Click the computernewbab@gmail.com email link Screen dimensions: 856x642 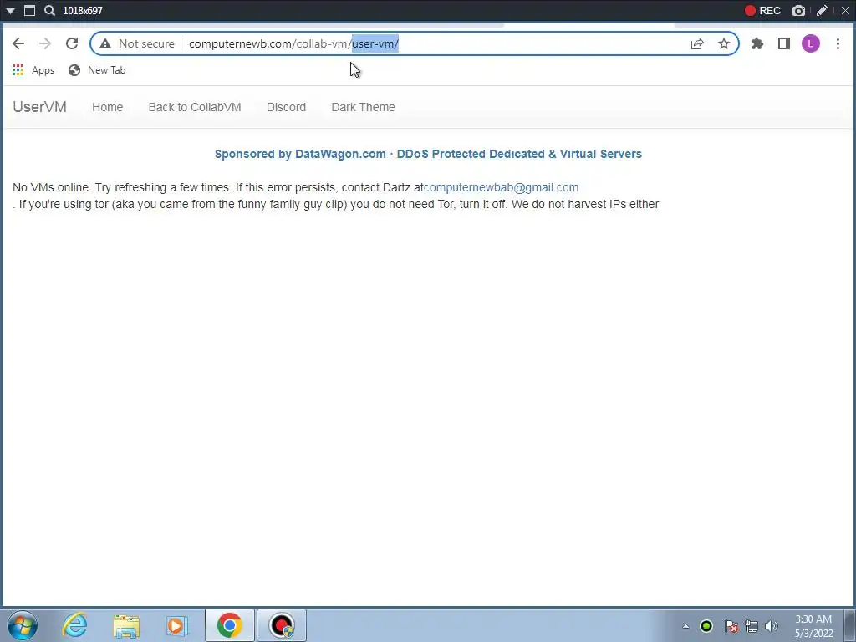(502, 187)
